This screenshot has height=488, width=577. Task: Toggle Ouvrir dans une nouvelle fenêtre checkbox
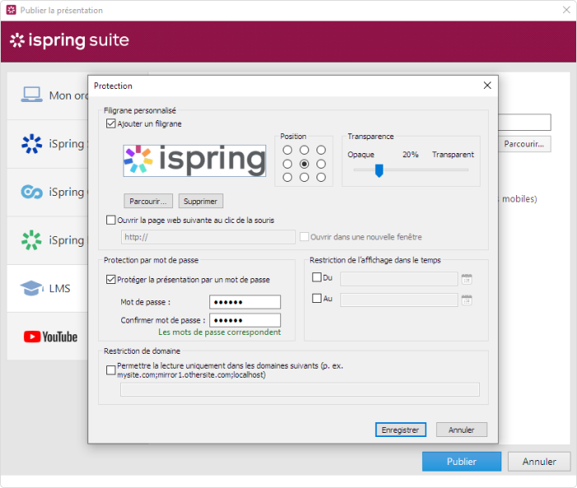pyautogui.click(x=304, y=237)
